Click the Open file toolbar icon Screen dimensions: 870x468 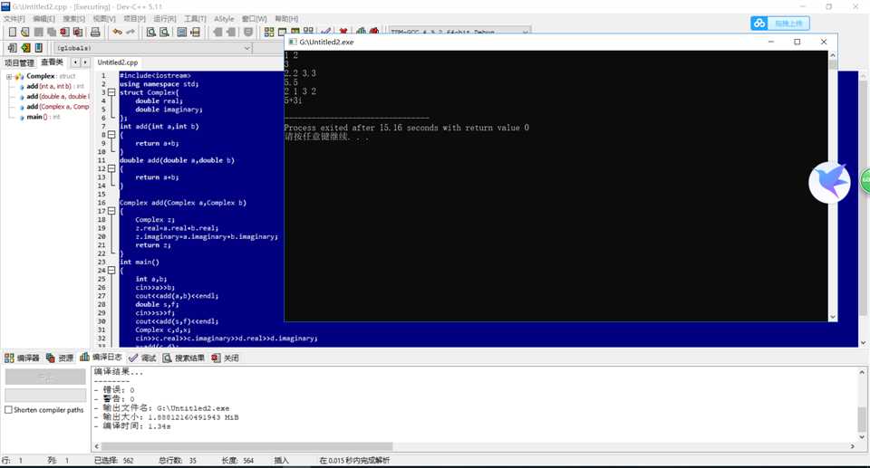[25, 33]
